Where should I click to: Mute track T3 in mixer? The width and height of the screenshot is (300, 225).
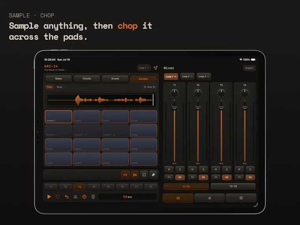click(x=216, y=169)
